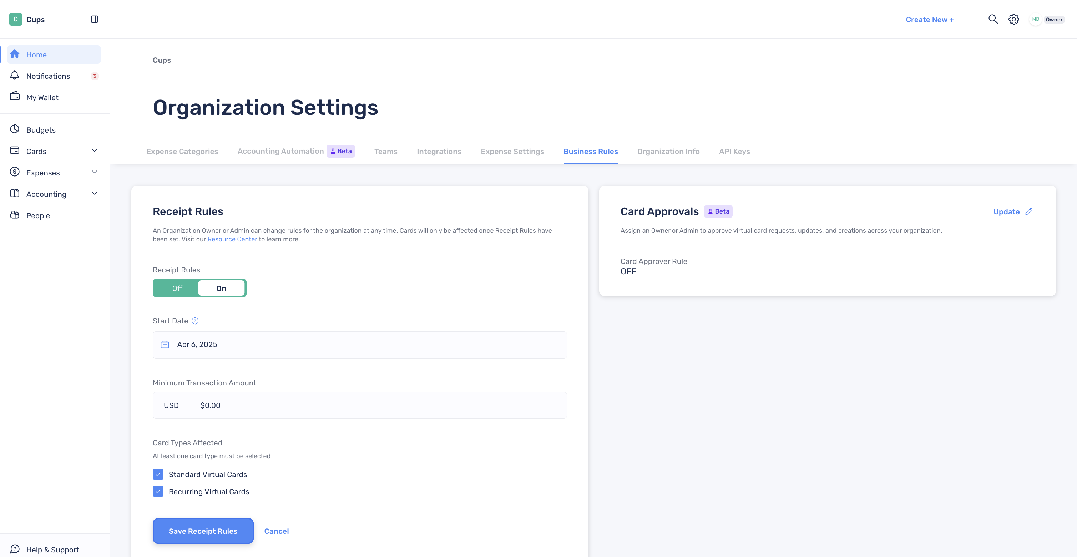Open settings gear icon
The width and height of the screenshot is (1077, 557).
[x=1013, y=19]
